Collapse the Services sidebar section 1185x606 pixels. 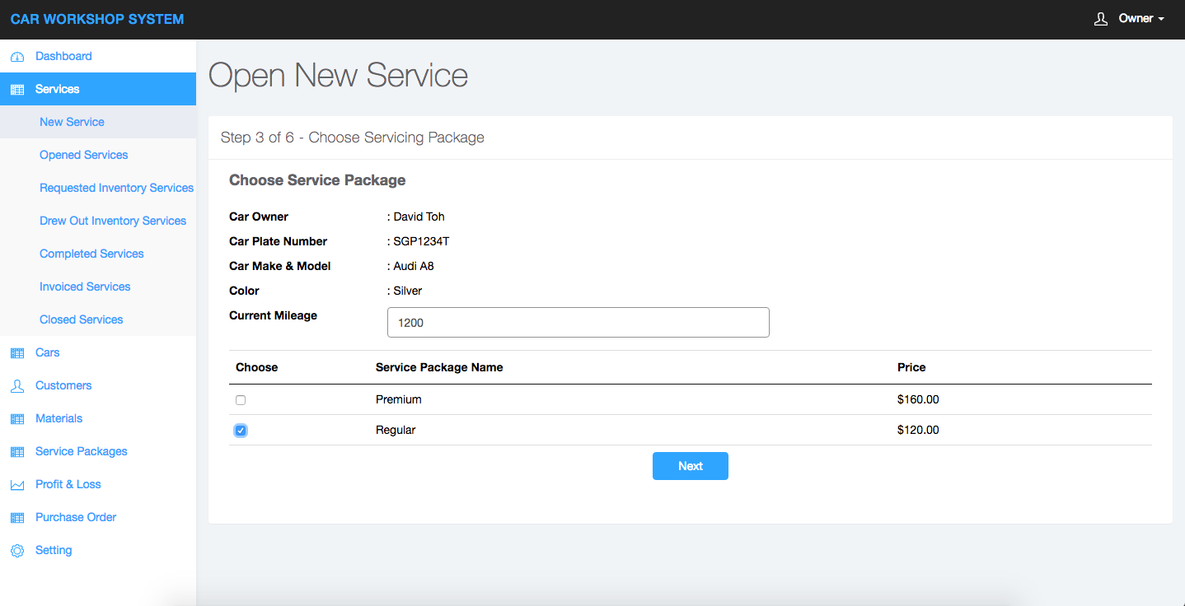point(58,89)
